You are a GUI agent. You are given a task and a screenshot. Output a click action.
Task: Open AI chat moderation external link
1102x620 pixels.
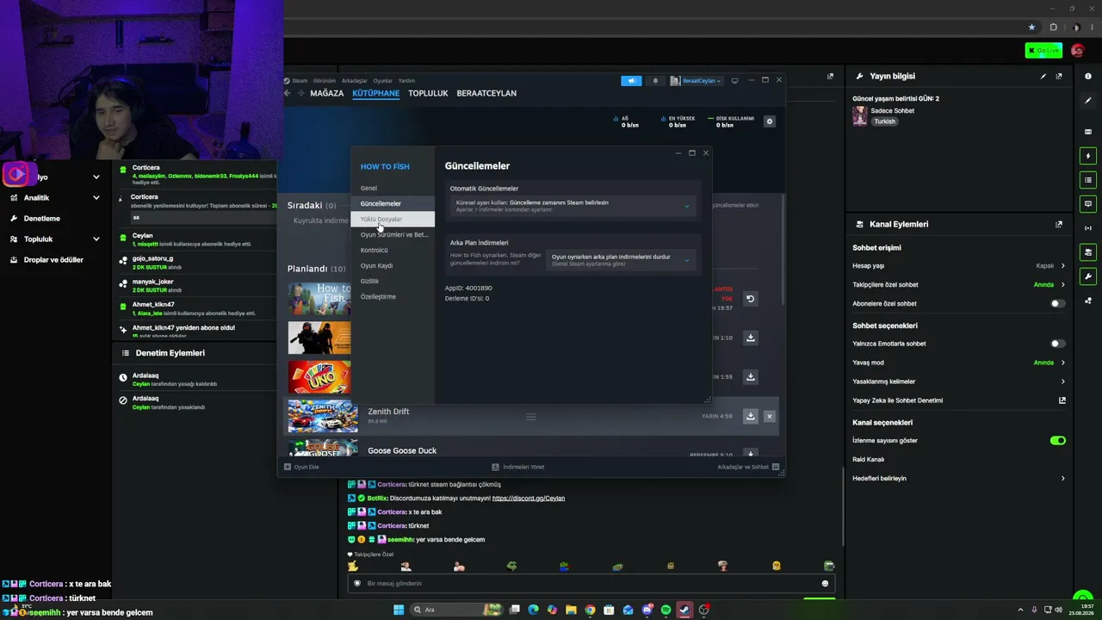point(1062,400)
